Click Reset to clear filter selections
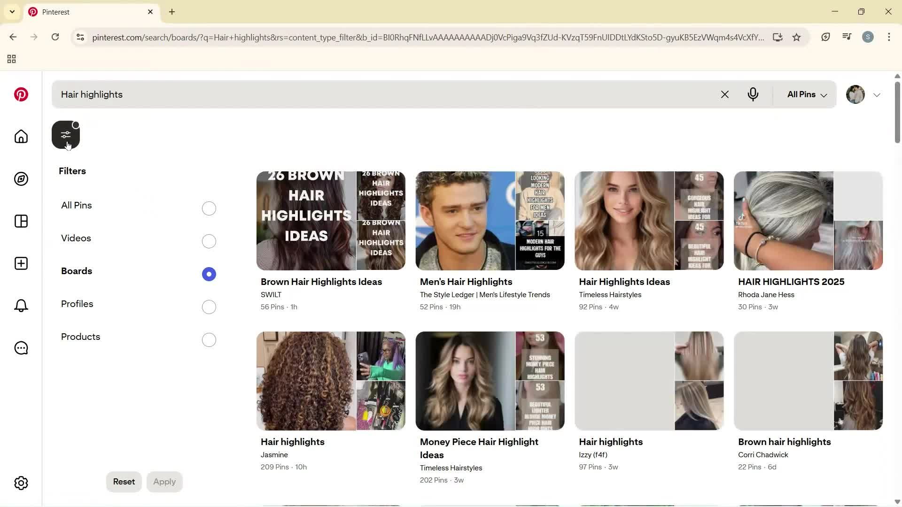 pos(124,482)
